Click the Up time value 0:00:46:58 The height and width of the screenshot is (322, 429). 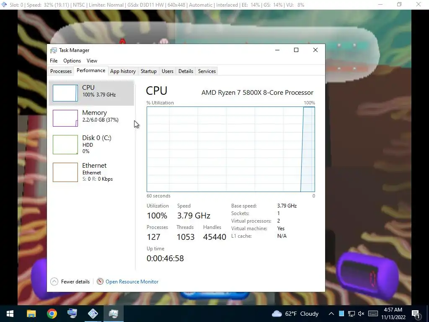[x=165, y=258]
